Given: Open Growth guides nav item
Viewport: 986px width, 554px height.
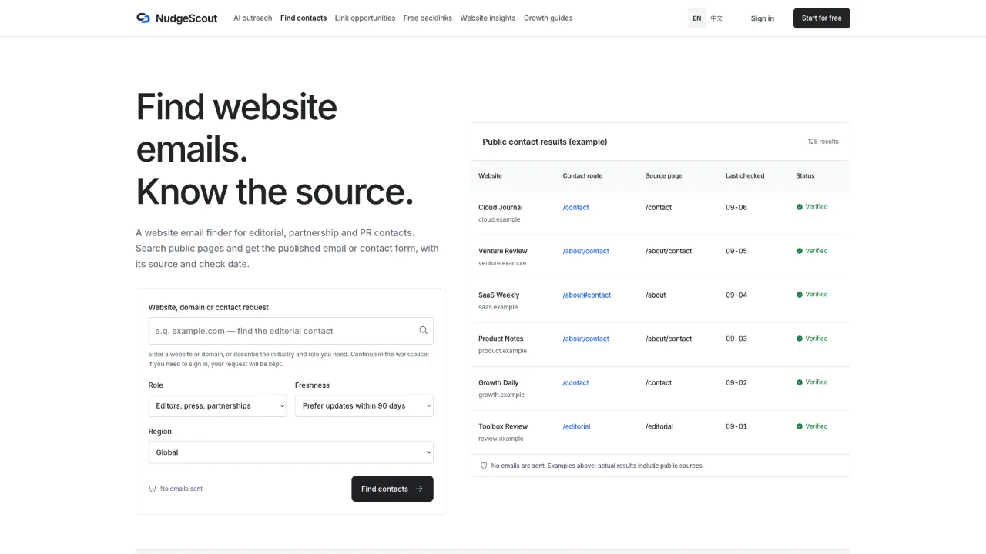Looking at the screenshot, I should pyautogui.click(x=548, y=18).
